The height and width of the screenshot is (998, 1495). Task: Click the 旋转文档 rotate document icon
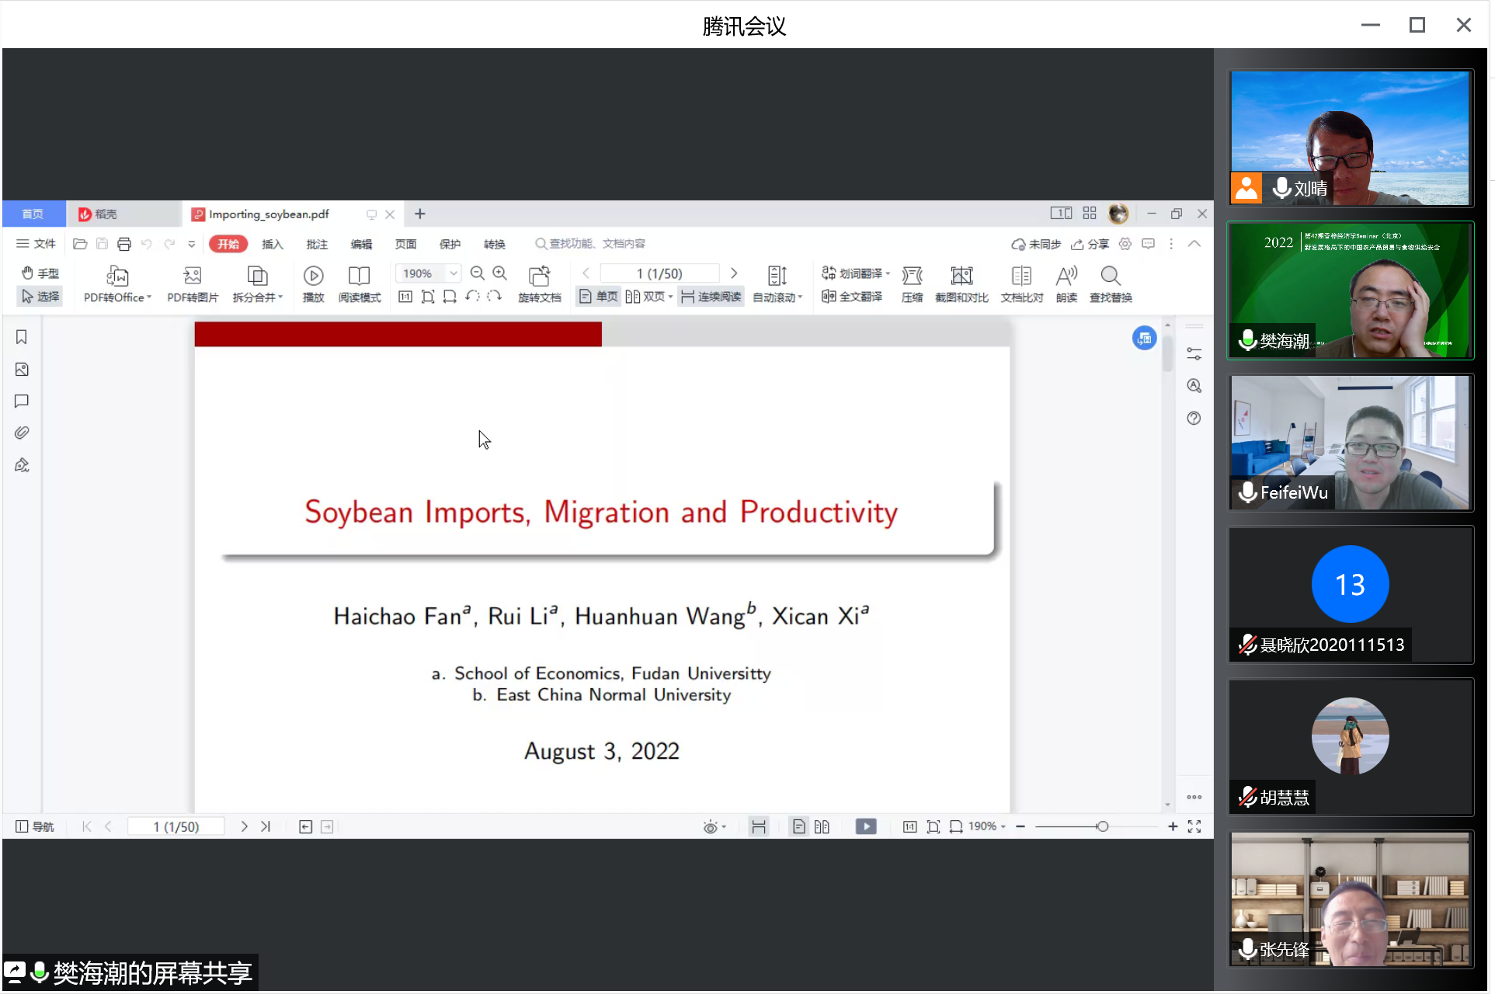pos(539,276)
